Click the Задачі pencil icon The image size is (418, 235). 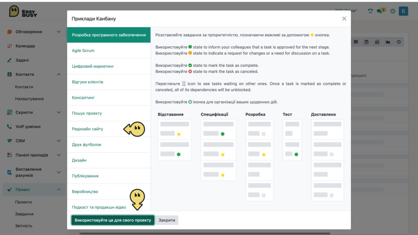point(10,60)
